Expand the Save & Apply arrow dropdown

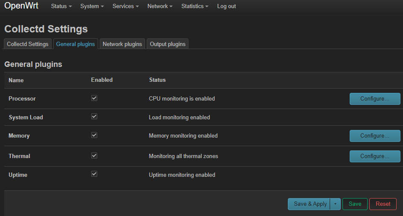click(335, 204)
